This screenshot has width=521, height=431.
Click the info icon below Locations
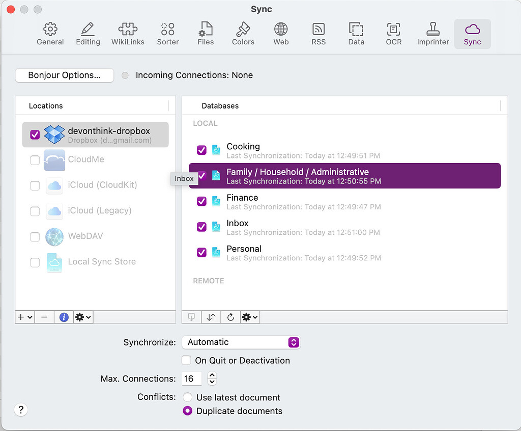point(64,317)
